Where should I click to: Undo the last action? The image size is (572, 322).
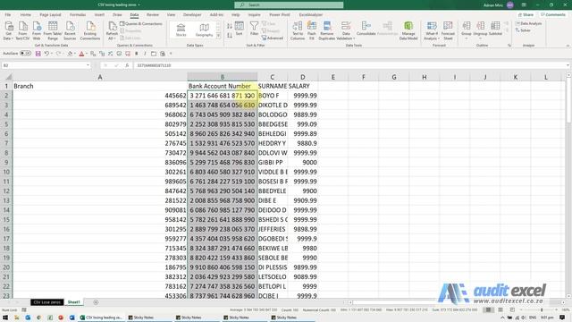click(x=46, y=54)
